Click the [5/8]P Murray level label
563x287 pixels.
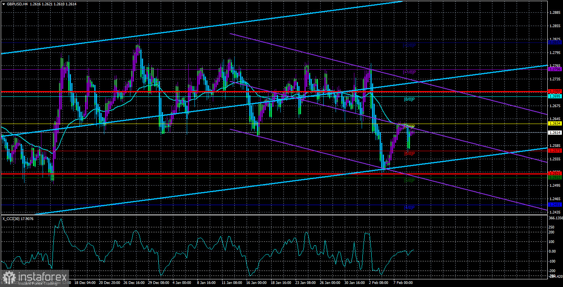pyautogui.click(x=409, y=180)
